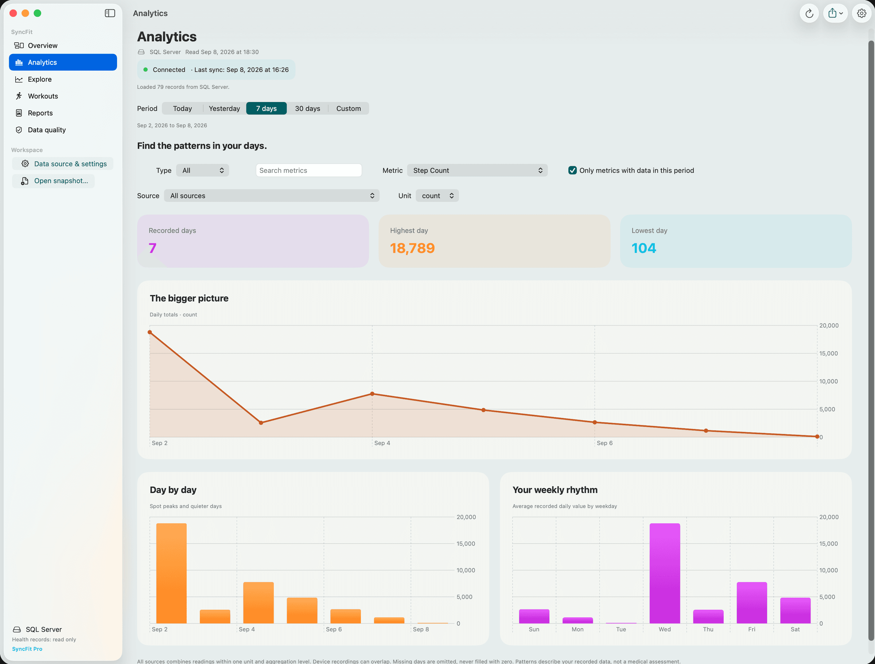Click the Highest day 18,789 card
The height and width of the screenshot is (664, 875).
[494, 241]
